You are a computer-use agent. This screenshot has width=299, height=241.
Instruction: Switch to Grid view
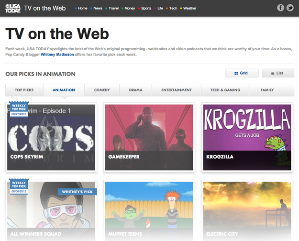242,73
